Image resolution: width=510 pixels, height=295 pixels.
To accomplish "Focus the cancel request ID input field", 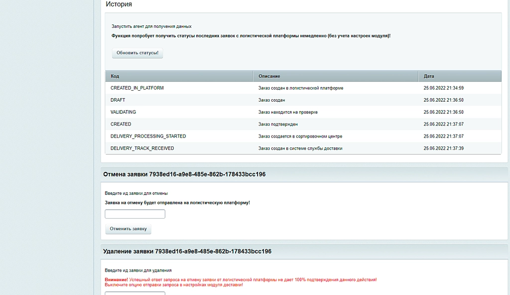I will coord(135,214).
